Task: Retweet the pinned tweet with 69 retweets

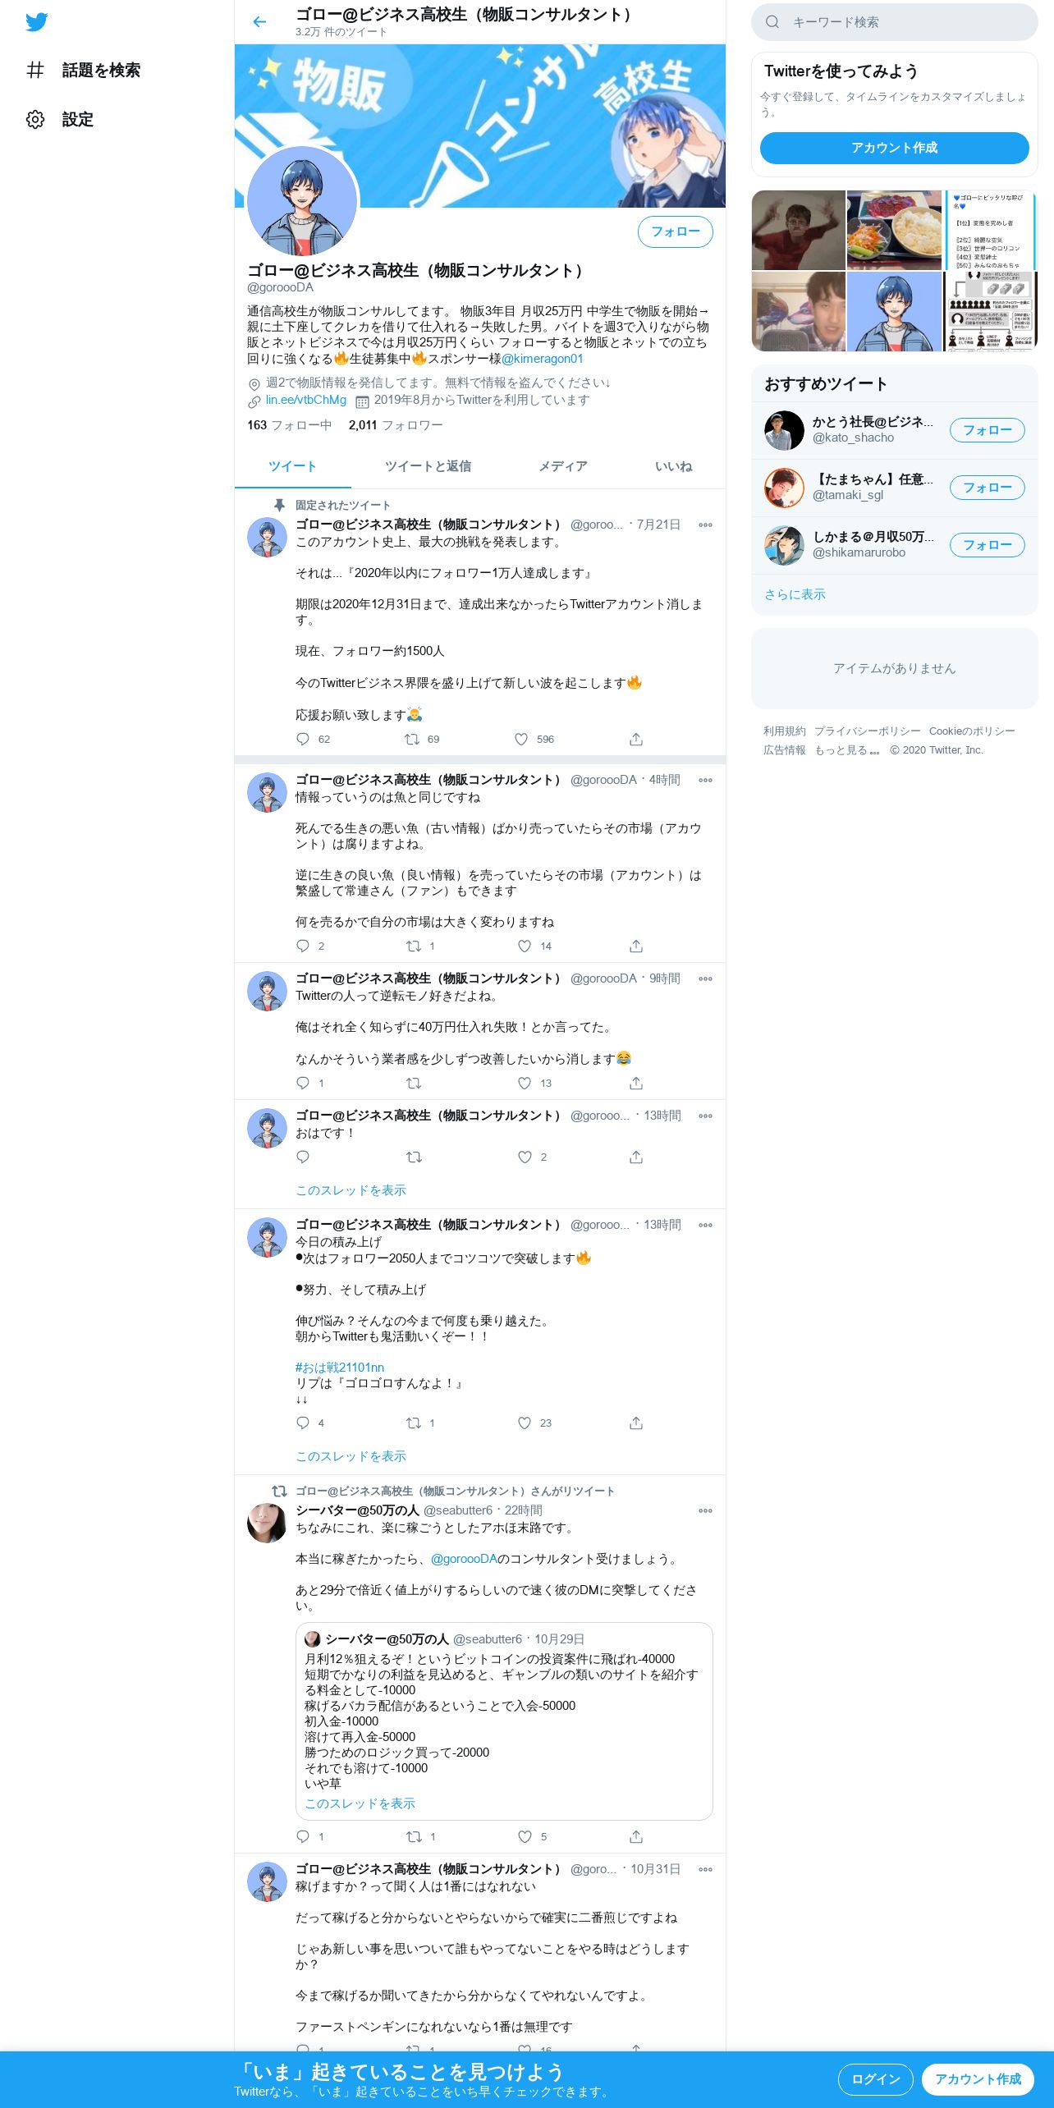Action: pyautogui.click(x=412, y=739)
